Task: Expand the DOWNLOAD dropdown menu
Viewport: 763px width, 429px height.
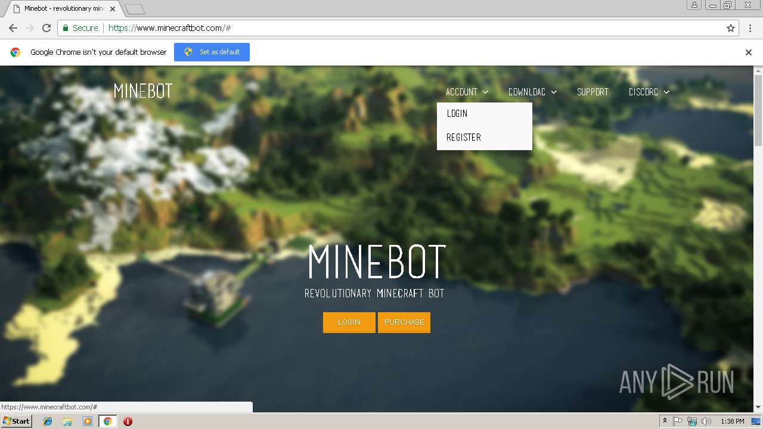Action: click(x=532, y=92)
